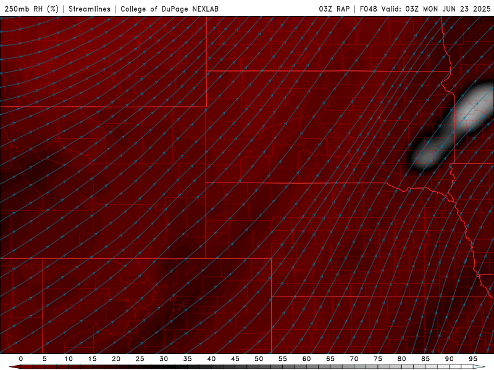Click the "F048" forecast hour label
494x370 pixels.
pos(368,9)
